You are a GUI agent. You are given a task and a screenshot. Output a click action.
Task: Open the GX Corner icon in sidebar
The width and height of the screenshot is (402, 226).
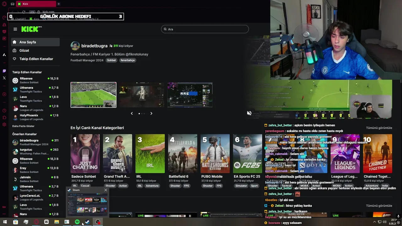tap(4, 207)
